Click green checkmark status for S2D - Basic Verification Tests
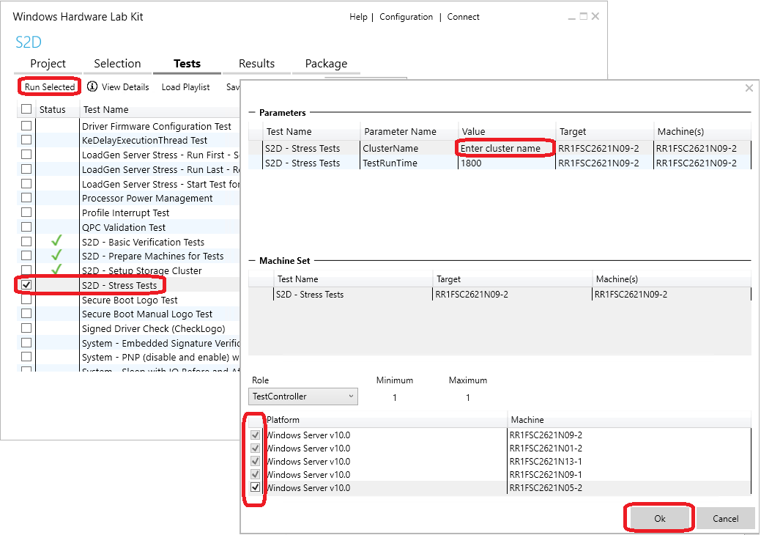This screenshot has width=761, height=535. click(x=57, y=241)
